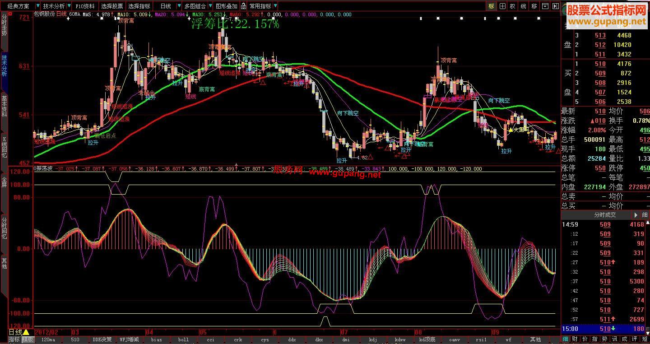Open the 常用指标 dropdown arrow
The height and width of the screenshot is (344, 650).
pyautogui.click(x=275, y=6)
